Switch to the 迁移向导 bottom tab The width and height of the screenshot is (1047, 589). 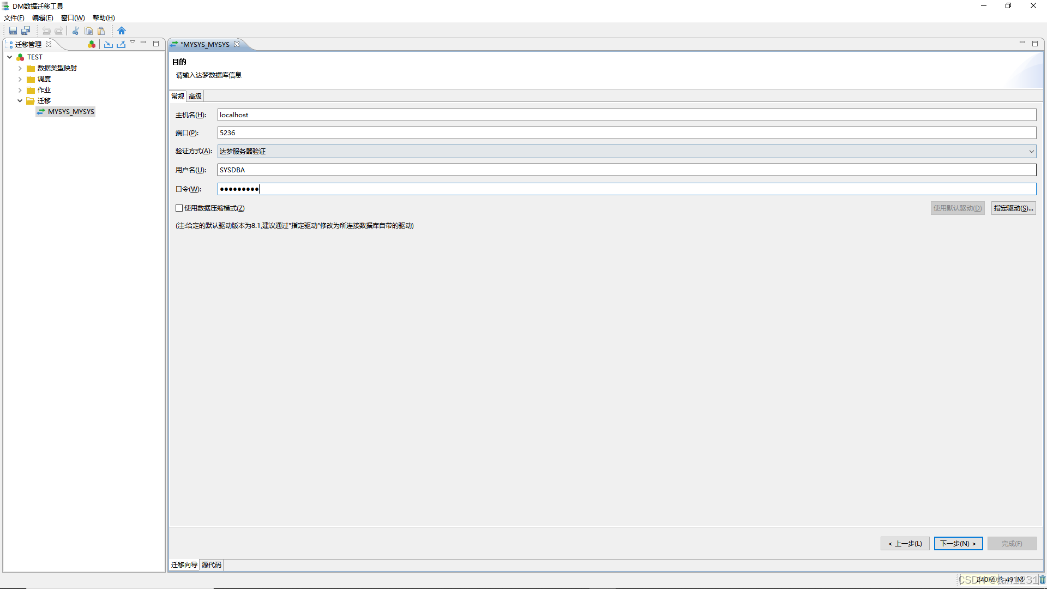point(184,565)
